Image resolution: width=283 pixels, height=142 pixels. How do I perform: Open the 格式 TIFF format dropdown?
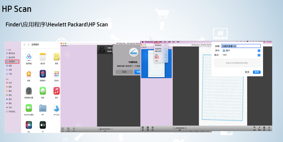241,55
